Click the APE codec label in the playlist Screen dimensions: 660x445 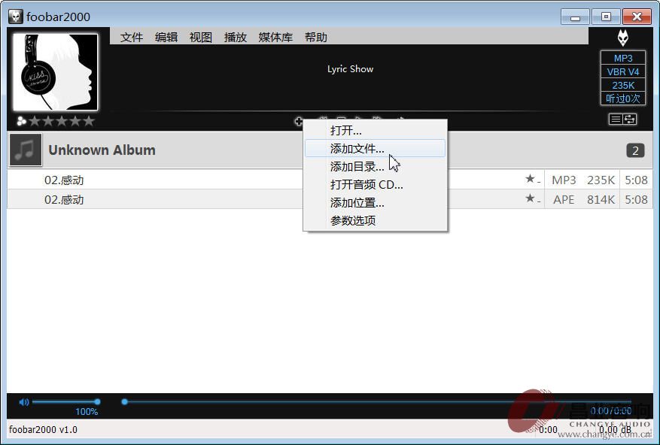pos(564,199)
